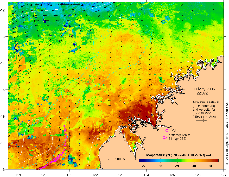Click the magenta Argo circle legend symbol
This screenshot has height=177, width=229.
coord(167,130)
